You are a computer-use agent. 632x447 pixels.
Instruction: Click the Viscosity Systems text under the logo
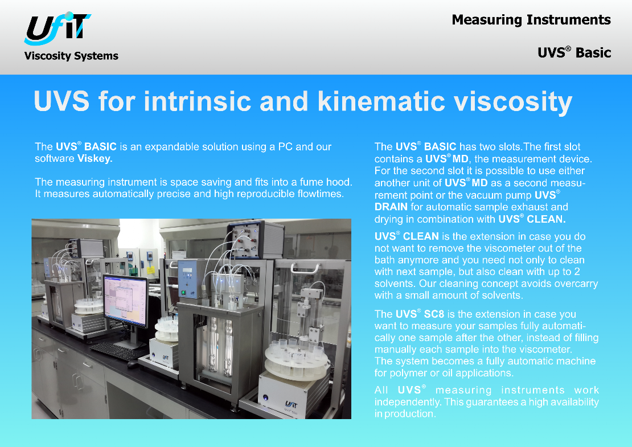[x=71, y=56]
